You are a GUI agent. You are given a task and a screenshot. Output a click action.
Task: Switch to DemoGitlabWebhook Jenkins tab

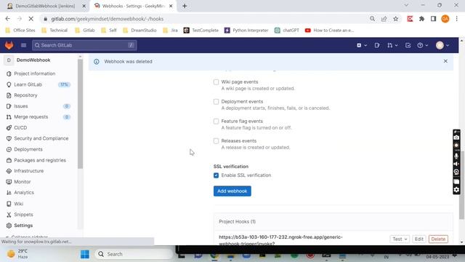(45, 6)
